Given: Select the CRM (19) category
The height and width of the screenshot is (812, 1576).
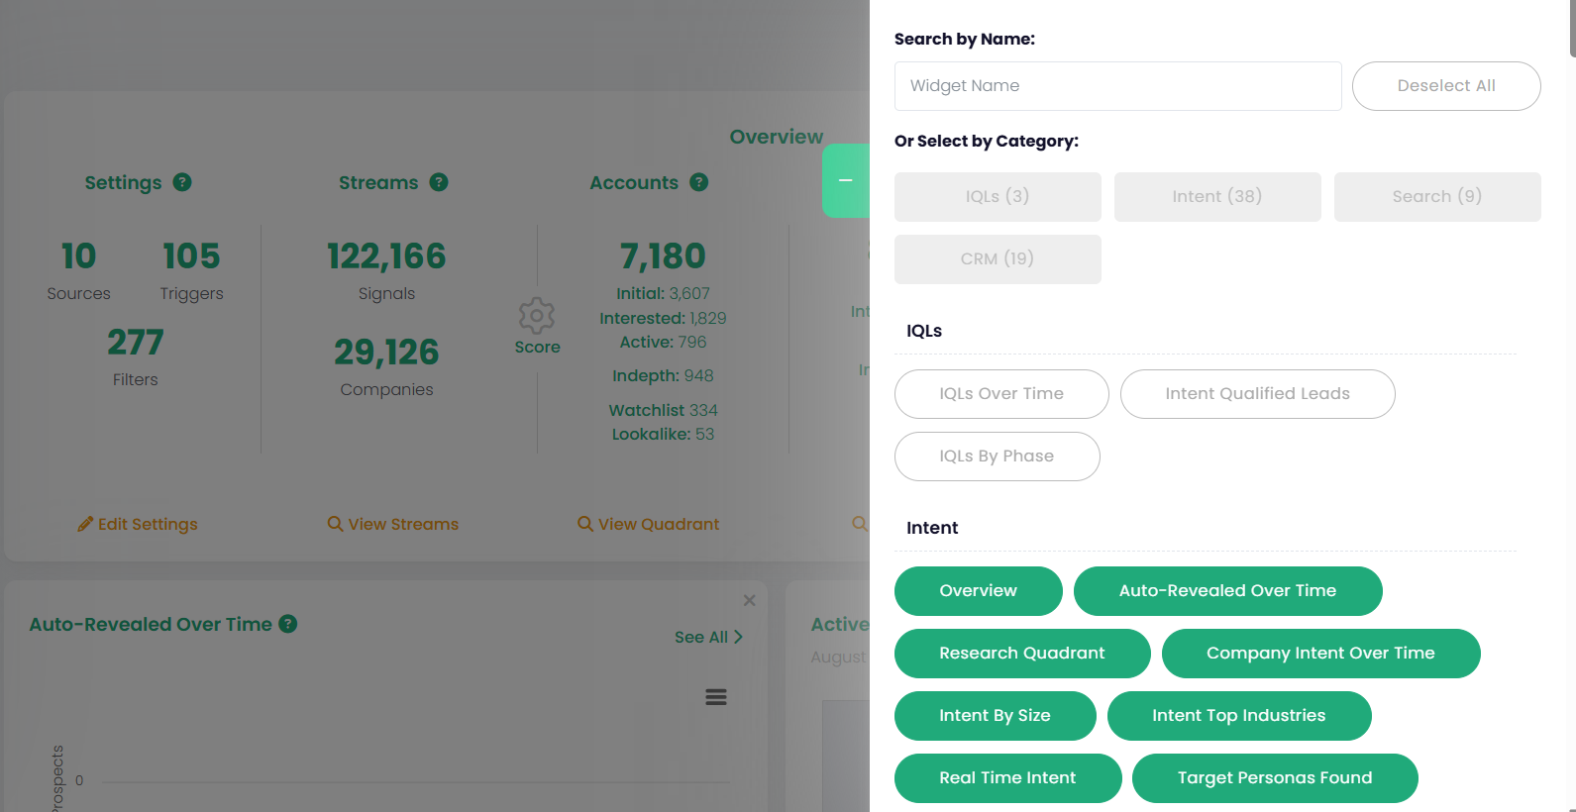Looking at the screenshot, I should [x=997, y=259].
